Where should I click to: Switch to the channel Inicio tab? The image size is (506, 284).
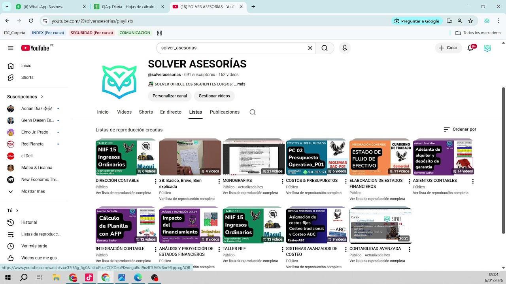[103, 112]
